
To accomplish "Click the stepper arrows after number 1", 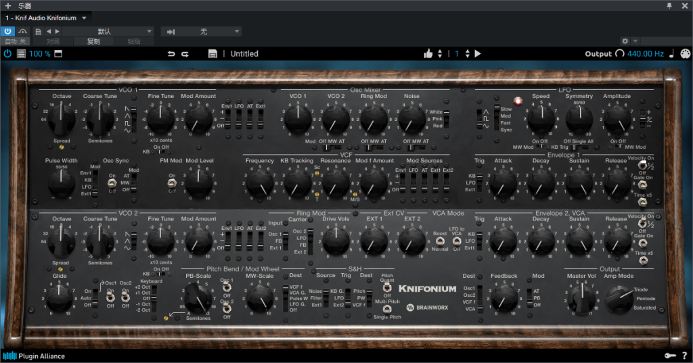I will 467,53.
